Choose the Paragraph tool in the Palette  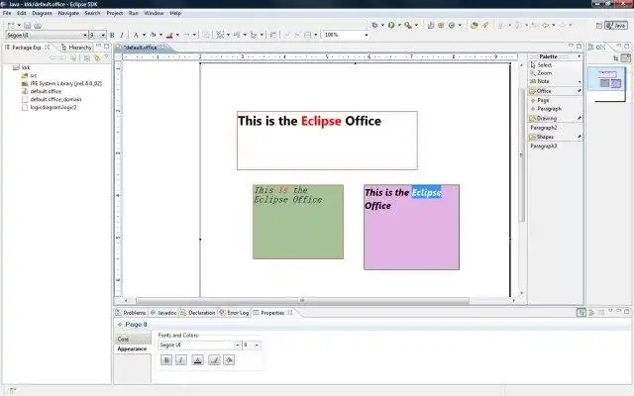pyautogui.click(x=546, y=109)
